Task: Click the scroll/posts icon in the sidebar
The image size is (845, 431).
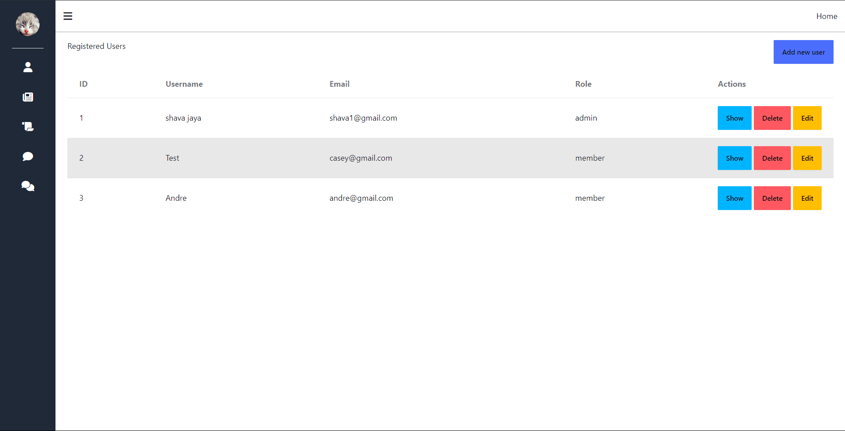Action: (28, 126)
